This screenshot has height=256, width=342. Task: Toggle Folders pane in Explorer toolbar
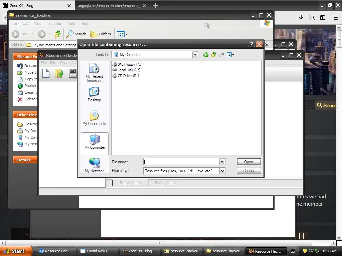pos(100,34)
